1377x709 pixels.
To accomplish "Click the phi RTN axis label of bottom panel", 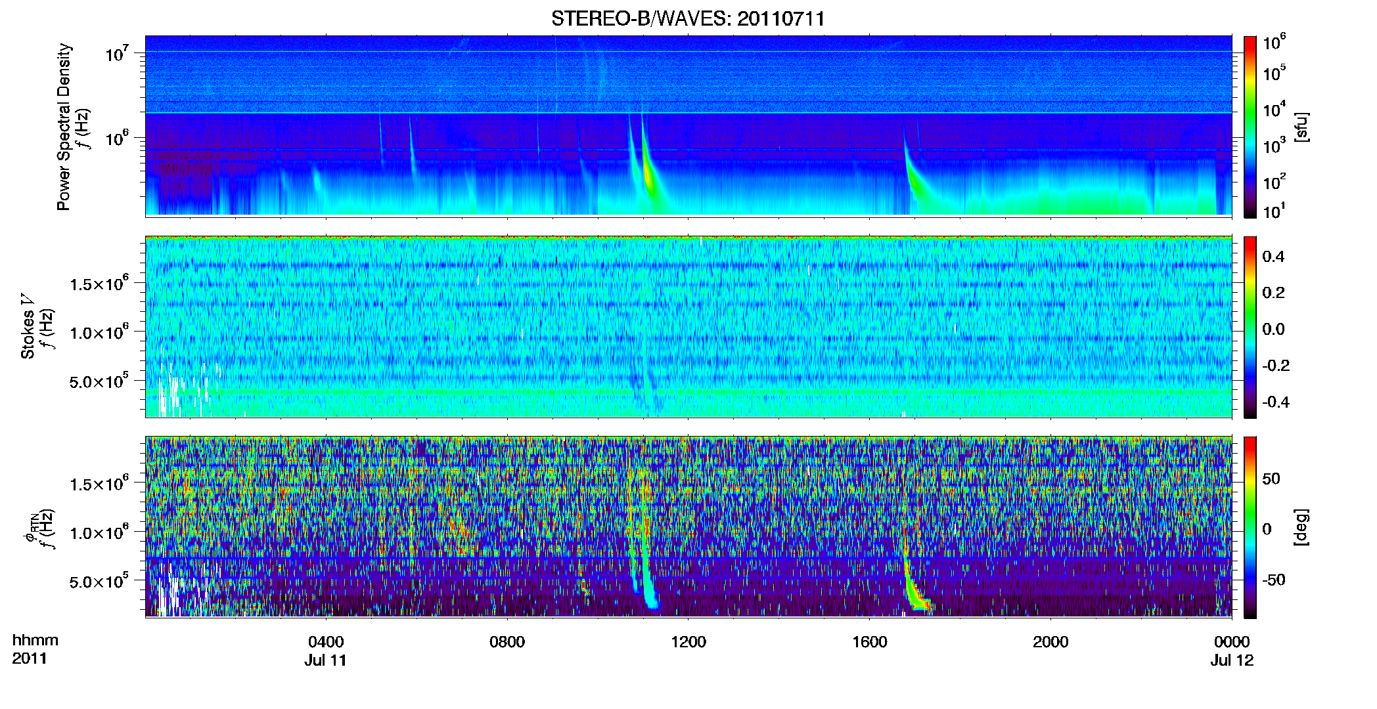I will pyautogui.click(x=30, y=529).
